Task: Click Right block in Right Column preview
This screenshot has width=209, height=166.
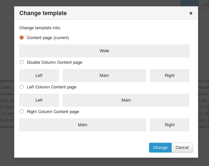Action: pos(170,125)
